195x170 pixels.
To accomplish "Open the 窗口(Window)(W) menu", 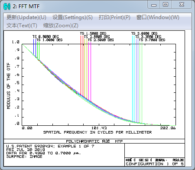I will (158, 17).
